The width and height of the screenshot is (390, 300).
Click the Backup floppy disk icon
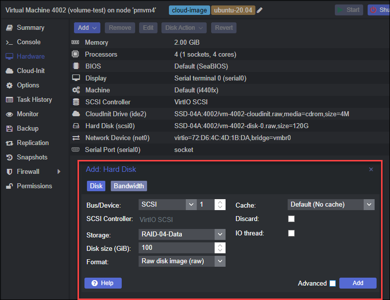point(9,129)
